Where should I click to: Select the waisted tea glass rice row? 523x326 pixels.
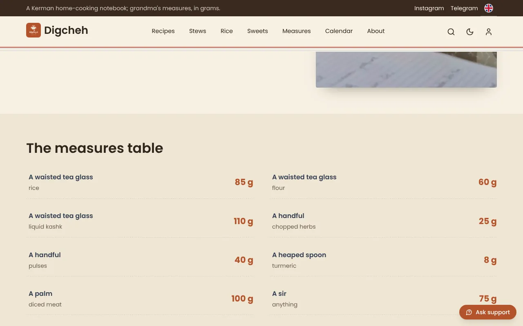point(140,182)
